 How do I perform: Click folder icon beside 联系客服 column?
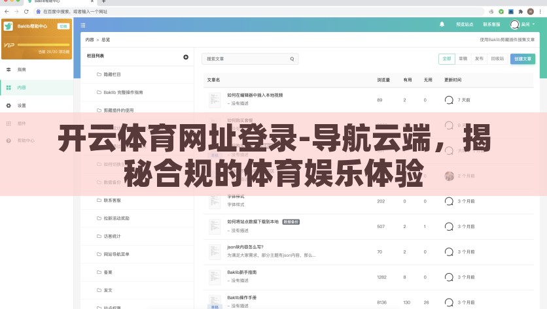(99, 201)
